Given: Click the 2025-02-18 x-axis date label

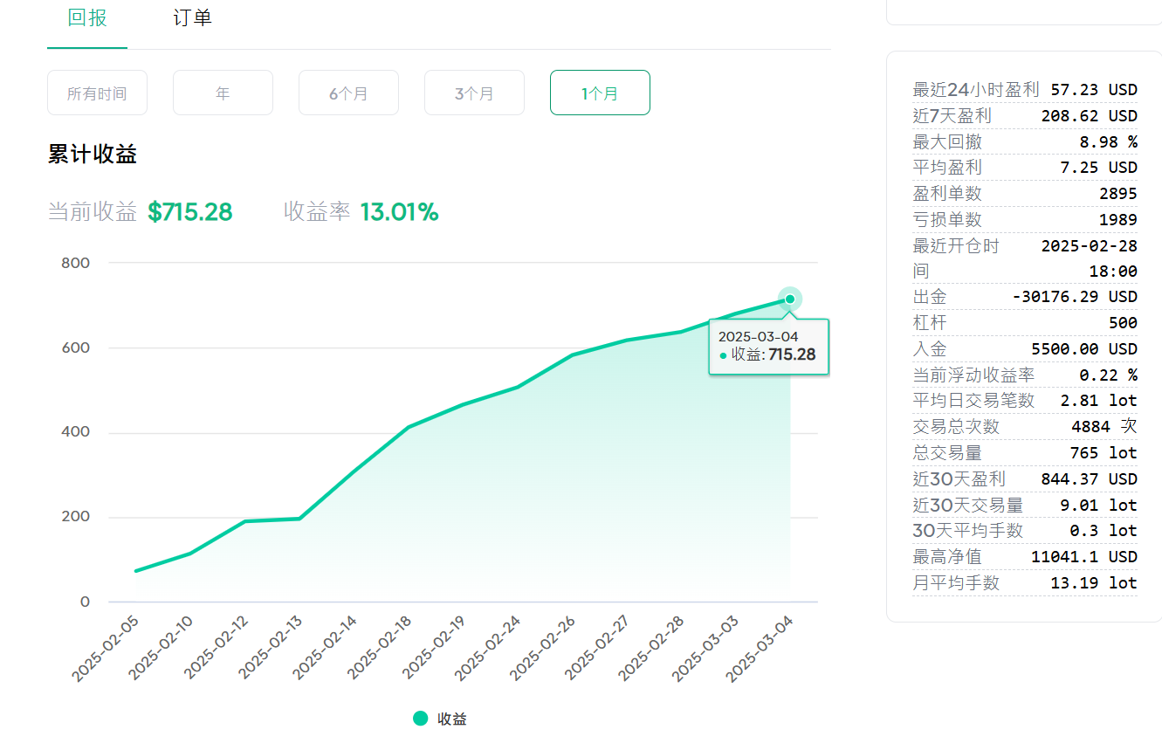Looking at the screenshot, I should pyautogui.click(x=381, y=648).
